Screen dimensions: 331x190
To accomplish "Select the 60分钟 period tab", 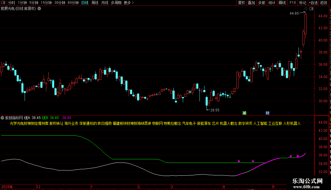I will [73, 3].
